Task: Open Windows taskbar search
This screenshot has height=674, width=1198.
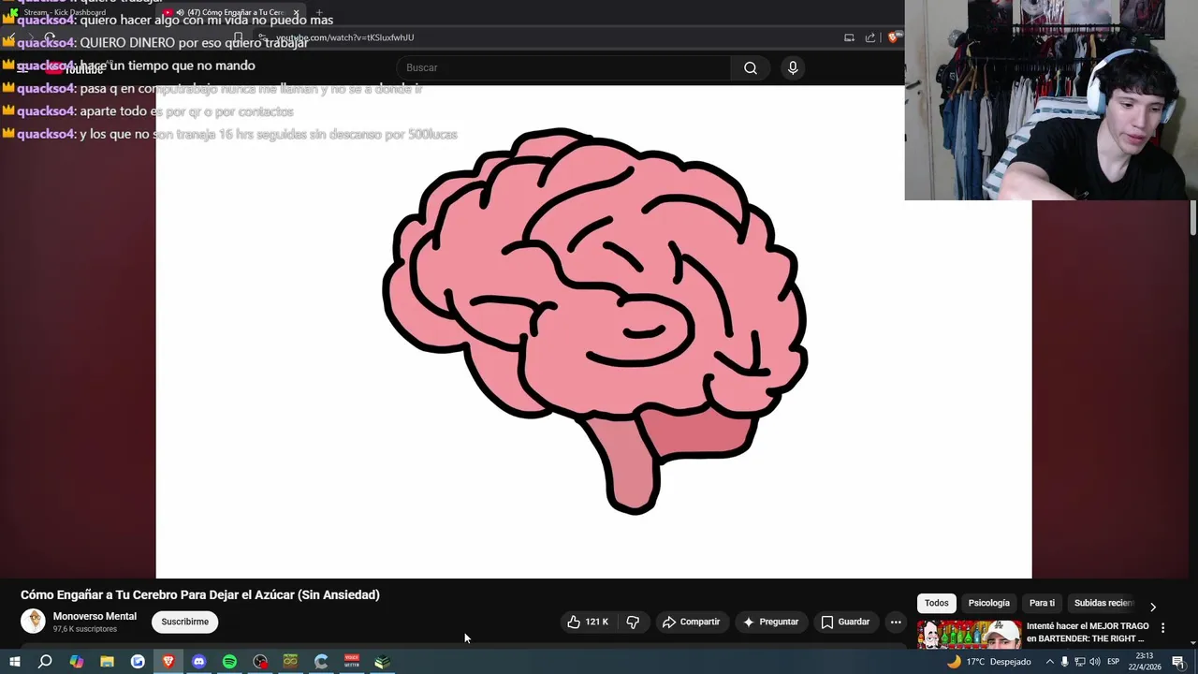Action: pos(45,662)
